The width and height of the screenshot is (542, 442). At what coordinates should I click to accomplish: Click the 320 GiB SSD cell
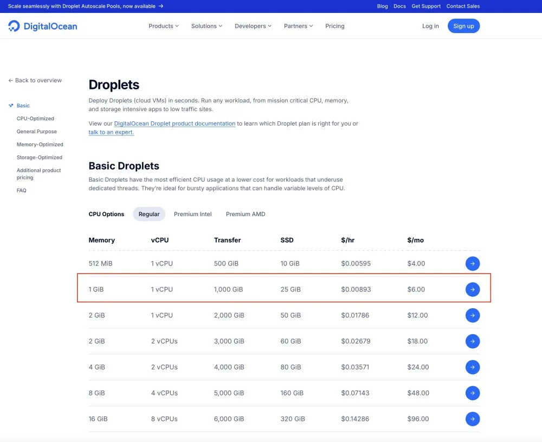click(x=293, y=419)
